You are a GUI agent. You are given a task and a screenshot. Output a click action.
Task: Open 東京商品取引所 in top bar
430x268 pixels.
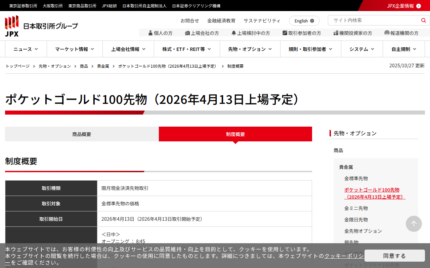[82, 6]
